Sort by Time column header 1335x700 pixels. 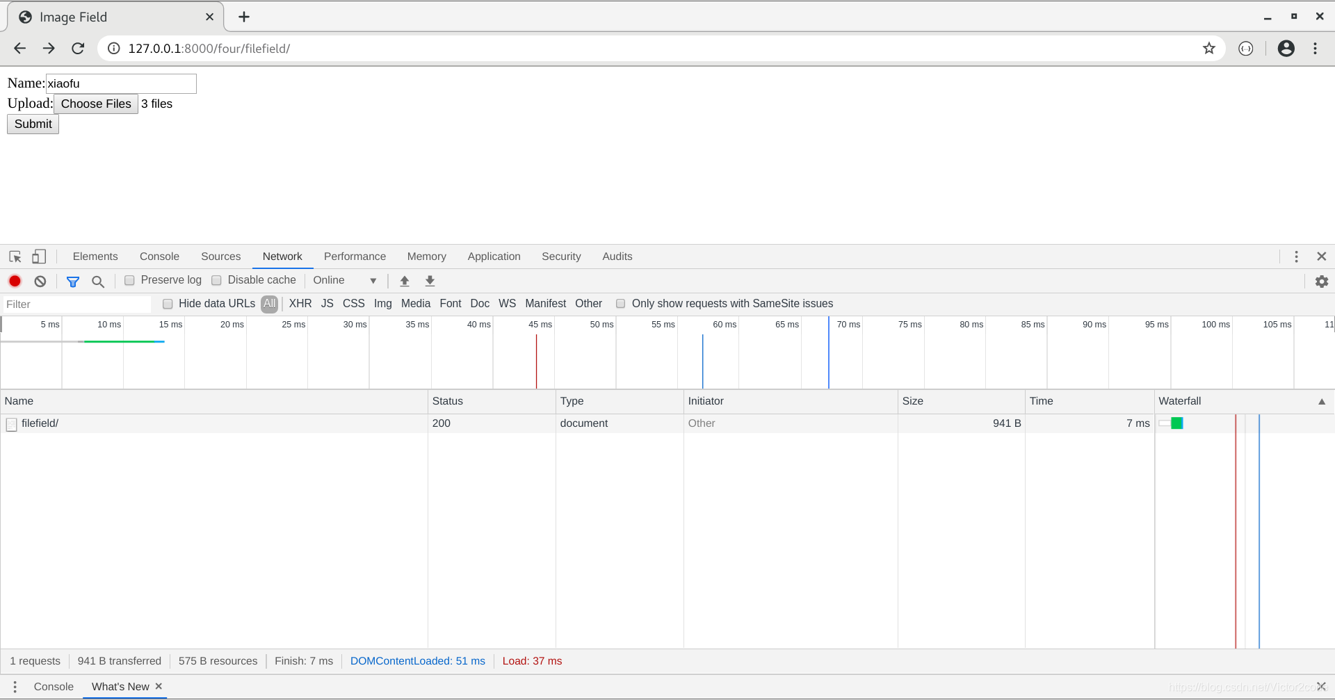coord(1090,401)
